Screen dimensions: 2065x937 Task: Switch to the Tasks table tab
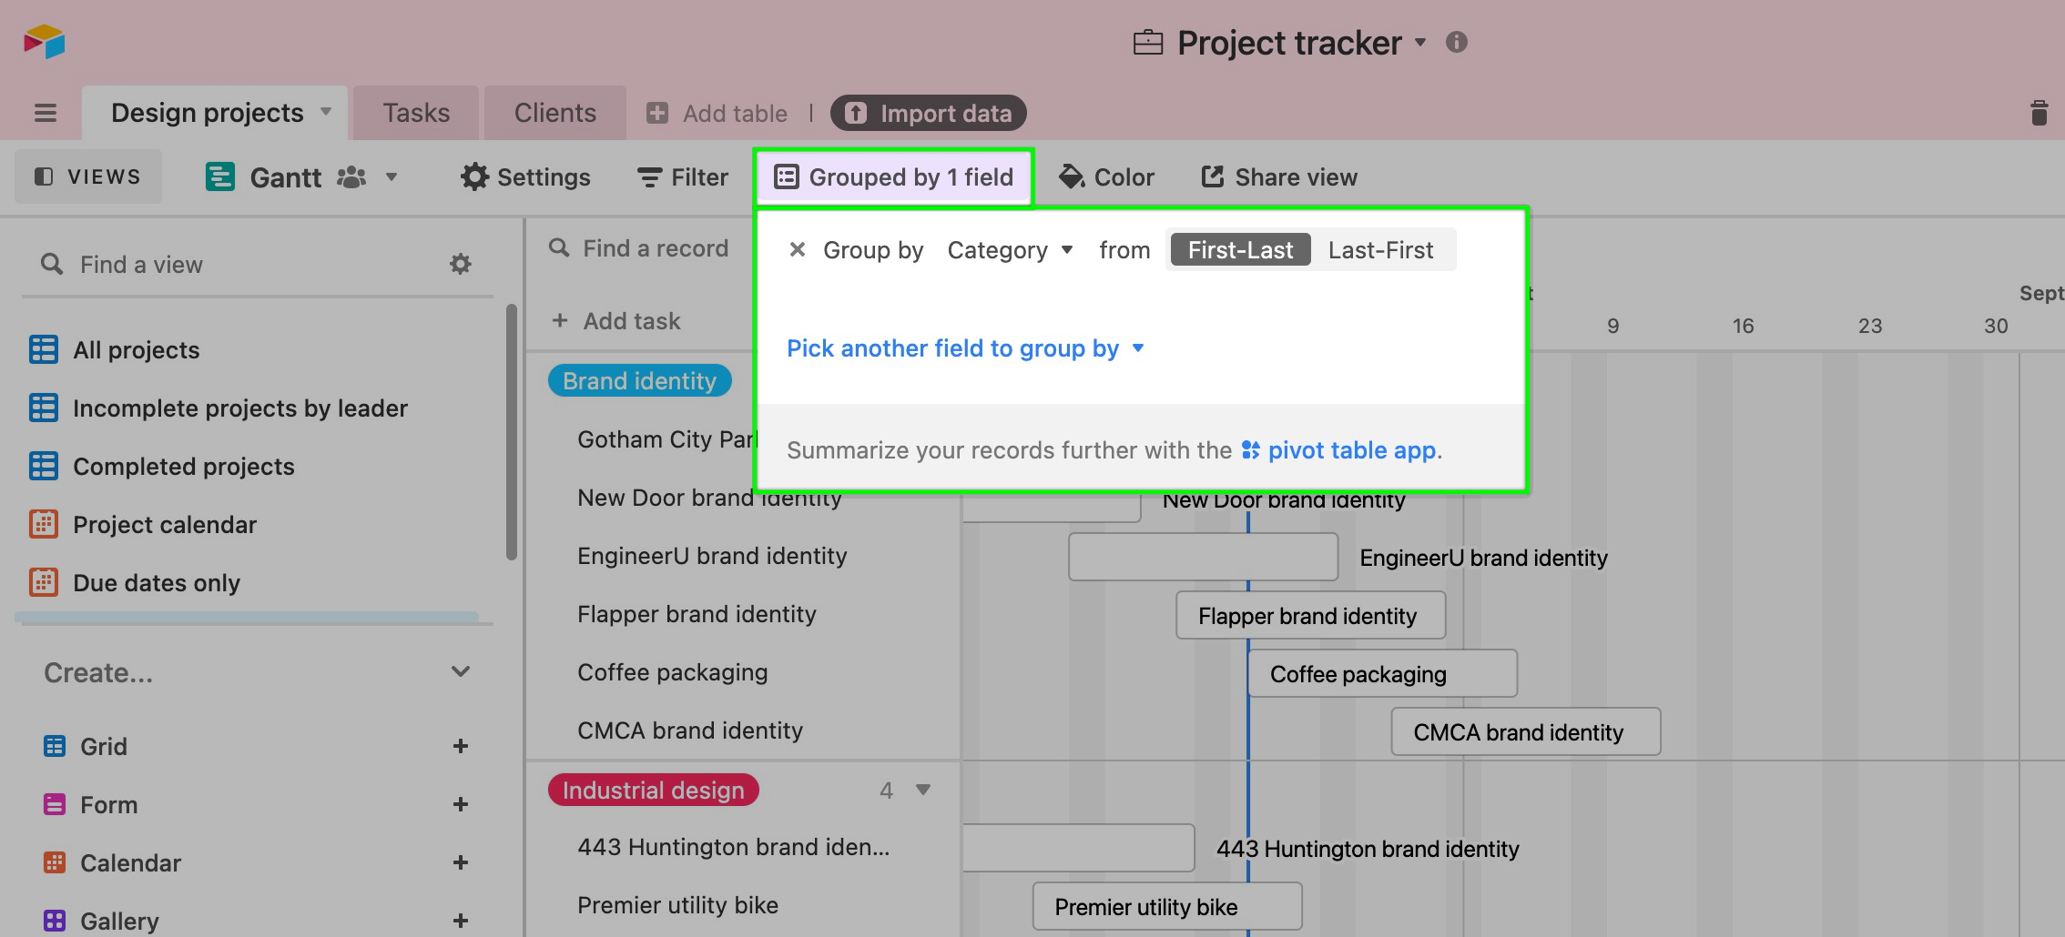point(416,113)
